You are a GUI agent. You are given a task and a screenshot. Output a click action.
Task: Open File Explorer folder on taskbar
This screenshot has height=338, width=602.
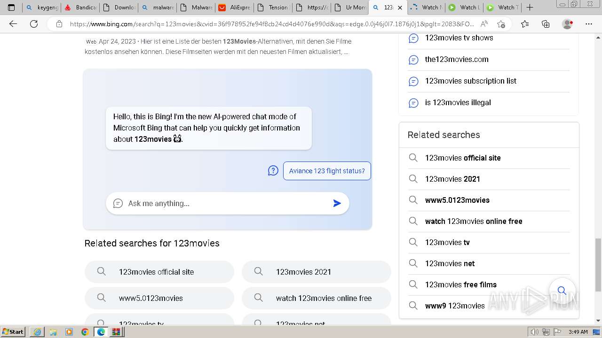53,332
